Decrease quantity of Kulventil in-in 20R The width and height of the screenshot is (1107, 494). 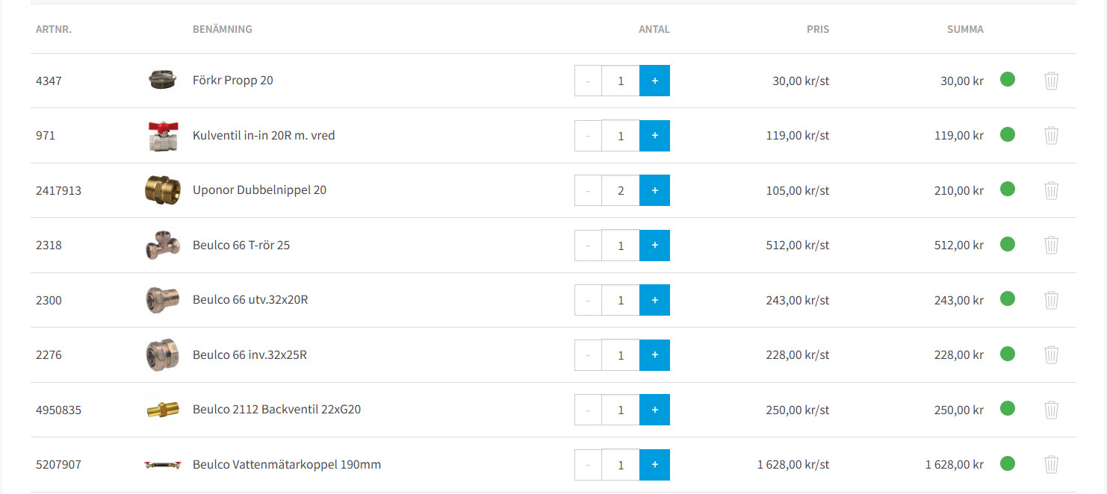point(588,135)
